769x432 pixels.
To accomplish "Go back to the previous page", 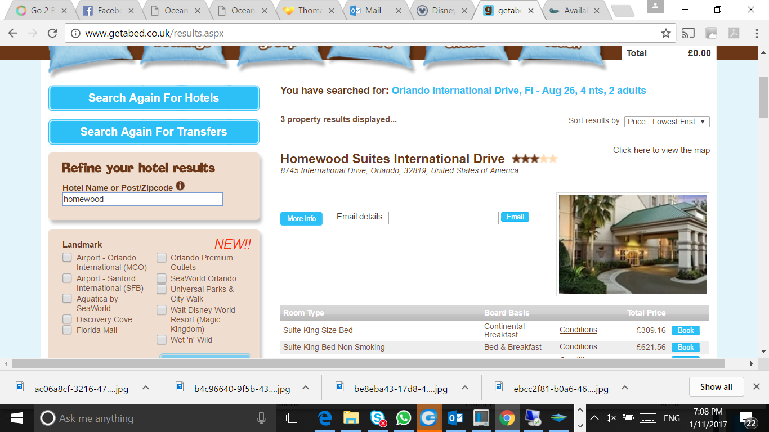I will tap(12, 33).
